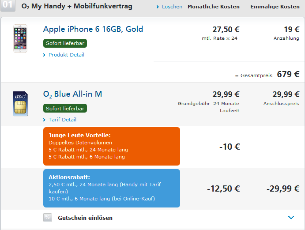This screenshot has width=305, height=230.
Task: Click the Löschen link
Action: click(x=172, y=7)
